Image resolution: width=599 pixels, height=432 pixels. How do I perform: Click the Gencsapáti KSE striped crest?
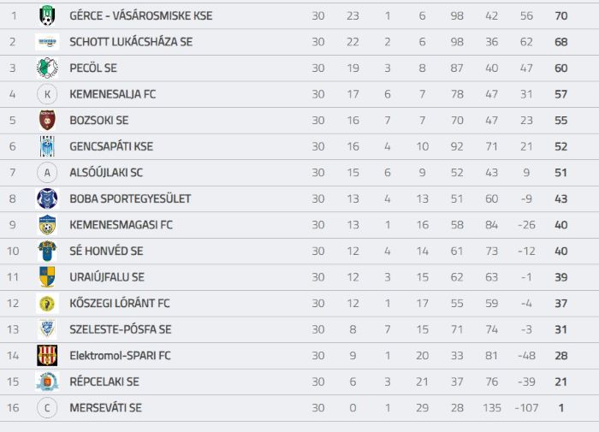[47, 146]
